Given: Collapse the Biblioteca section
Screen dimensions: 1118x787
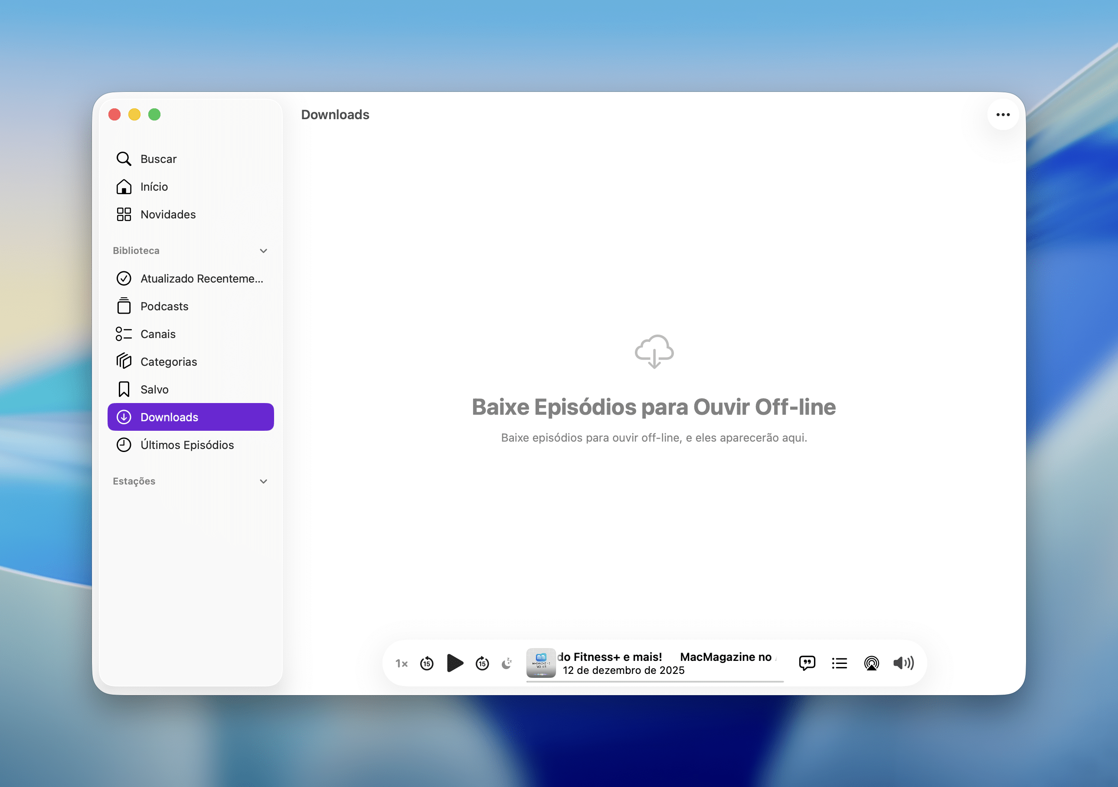Looking at the screenshot, I should pyautogui.click(x=263, y=251).
